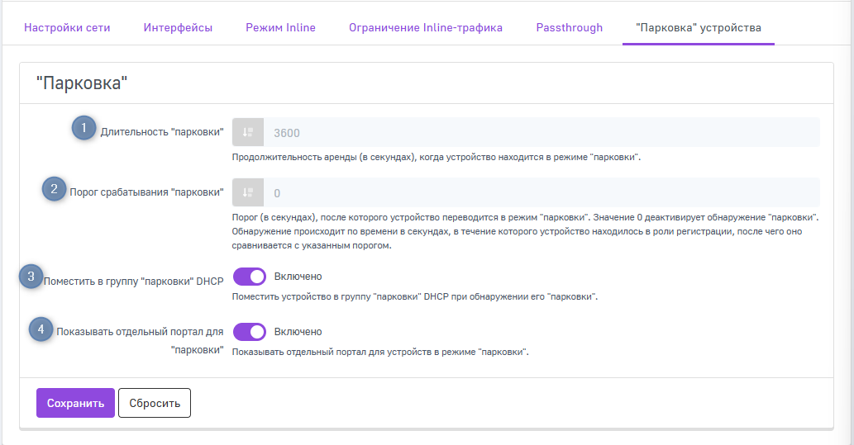Select the Passthrough tab
Image resolution: width=854 pixels, height=445 pixels.
tap(569, 27)
